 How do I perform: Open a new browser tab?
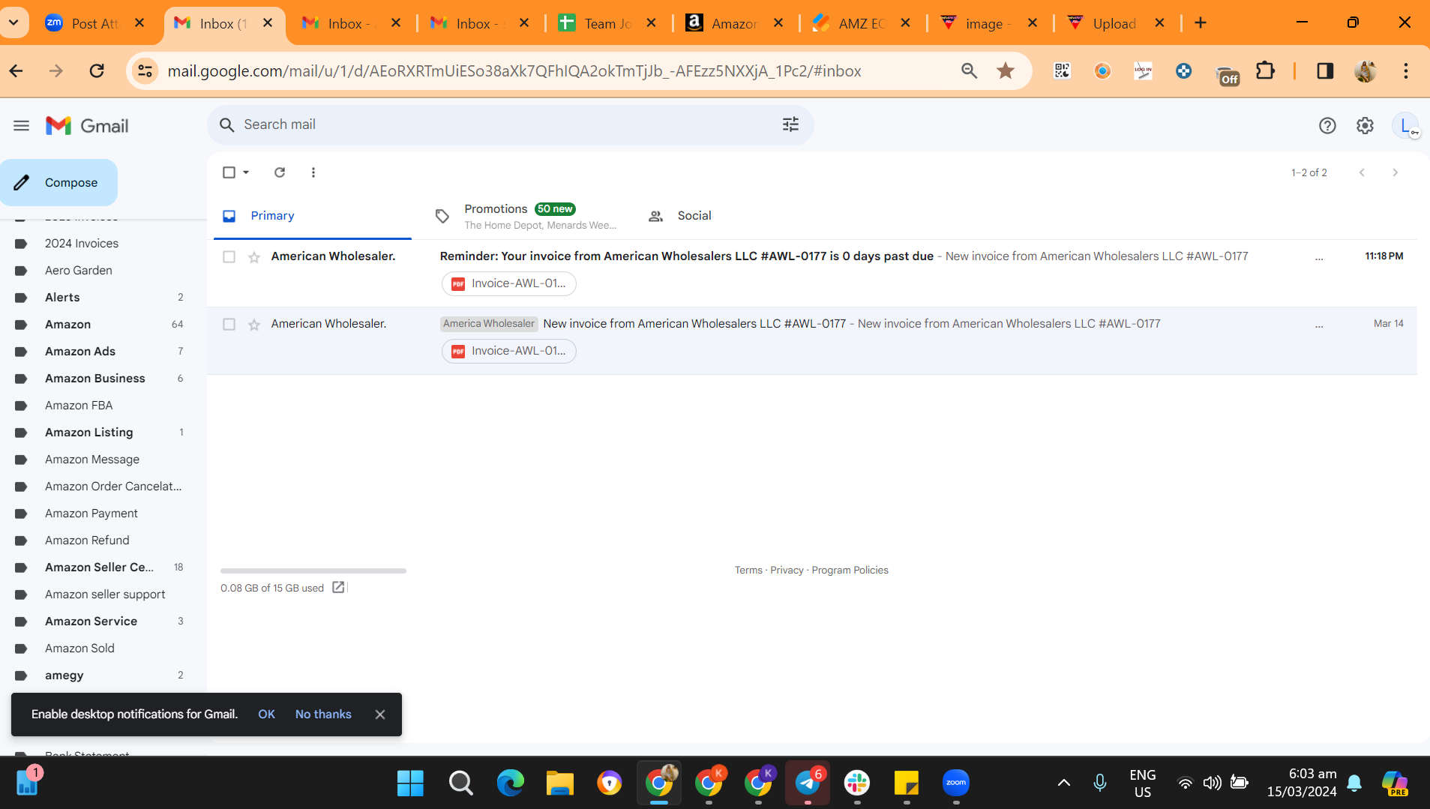tap(1201, 23)
